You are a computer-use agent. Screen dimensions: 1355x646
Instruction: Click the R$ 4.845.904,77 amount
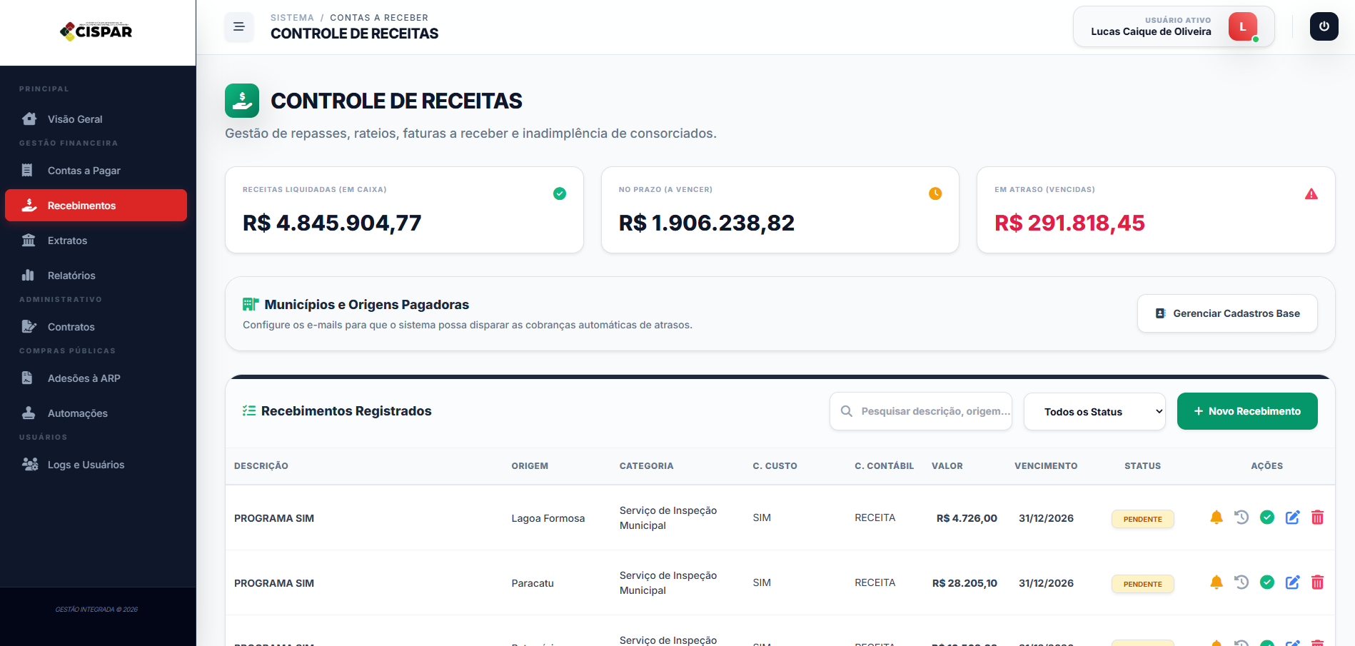coord(332,223)
